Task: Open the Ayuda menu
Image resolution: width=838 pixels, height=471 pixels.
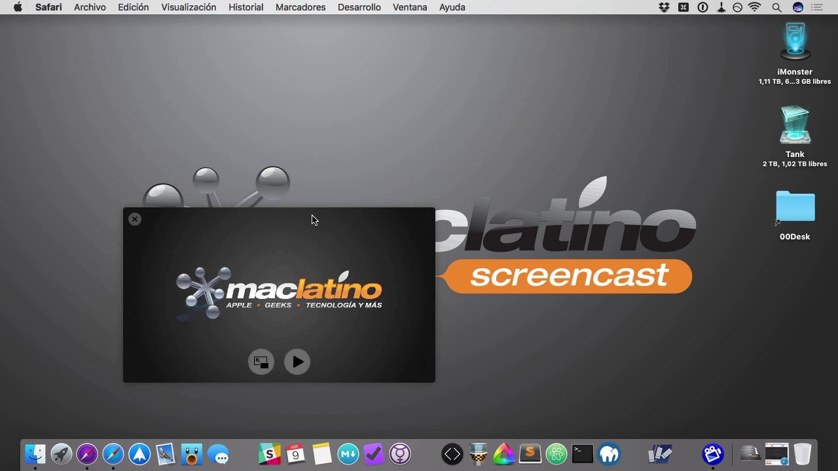Action: tap(452, 7)
